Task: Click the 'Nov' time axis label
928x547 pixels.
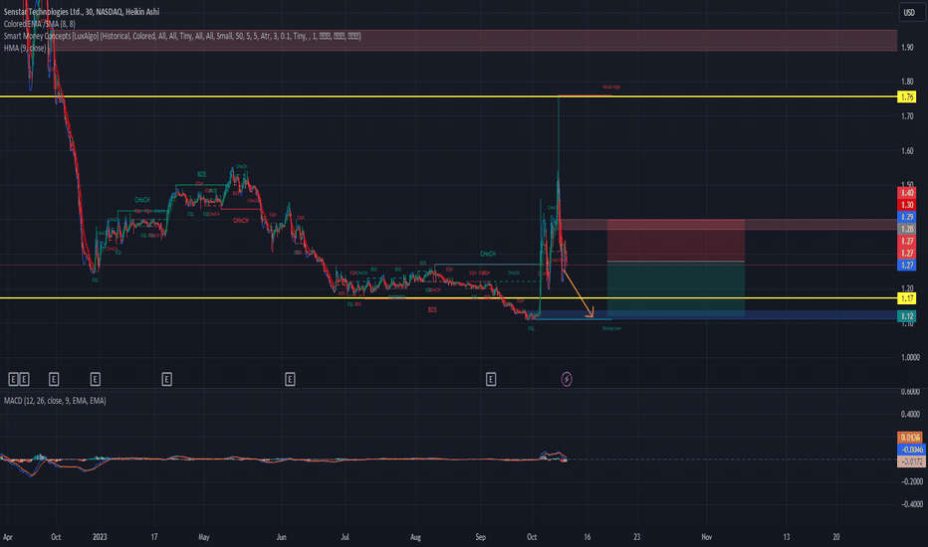Action: 706,537
